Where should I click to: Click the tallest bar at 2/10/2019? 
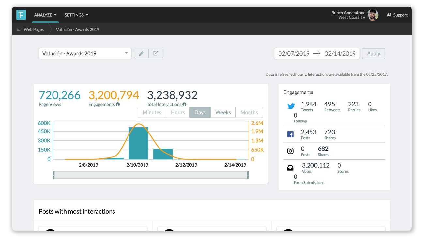(x=139, y=143)
